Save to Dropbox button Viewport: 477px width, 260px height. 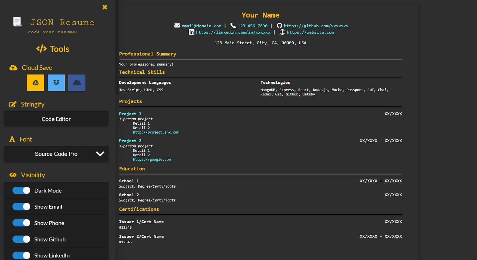point(56,83)
